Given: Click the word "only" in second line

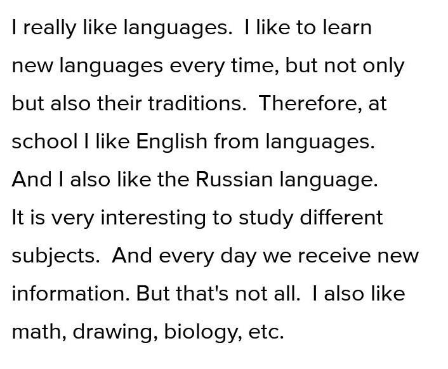Looking at the screenshot, I should tap(383, 67).
